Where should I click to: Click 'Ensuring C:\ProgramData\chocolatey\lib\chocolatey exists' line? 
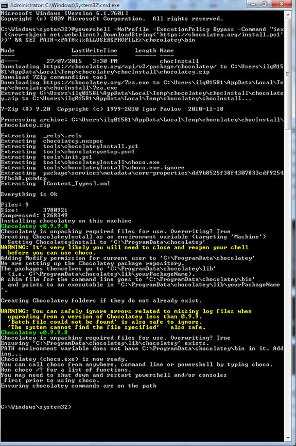point(105,343)
